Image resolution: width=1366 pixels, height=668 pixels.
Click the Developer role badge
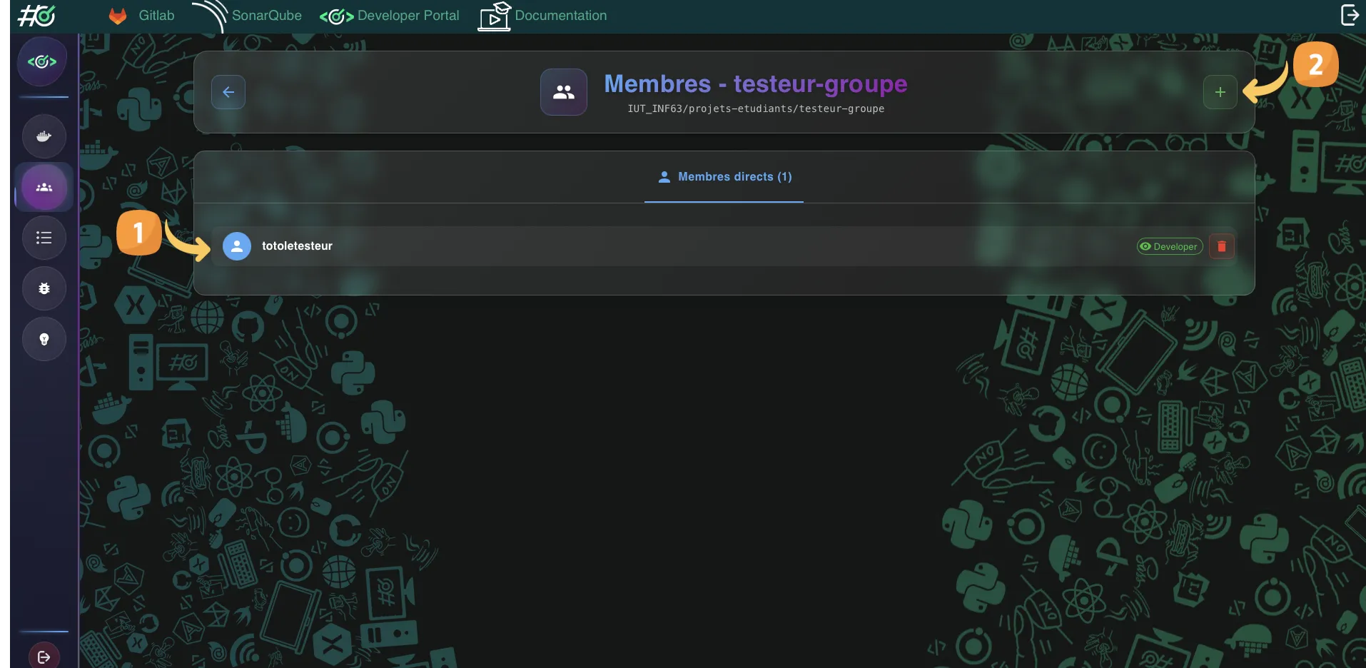[1169, 247]
